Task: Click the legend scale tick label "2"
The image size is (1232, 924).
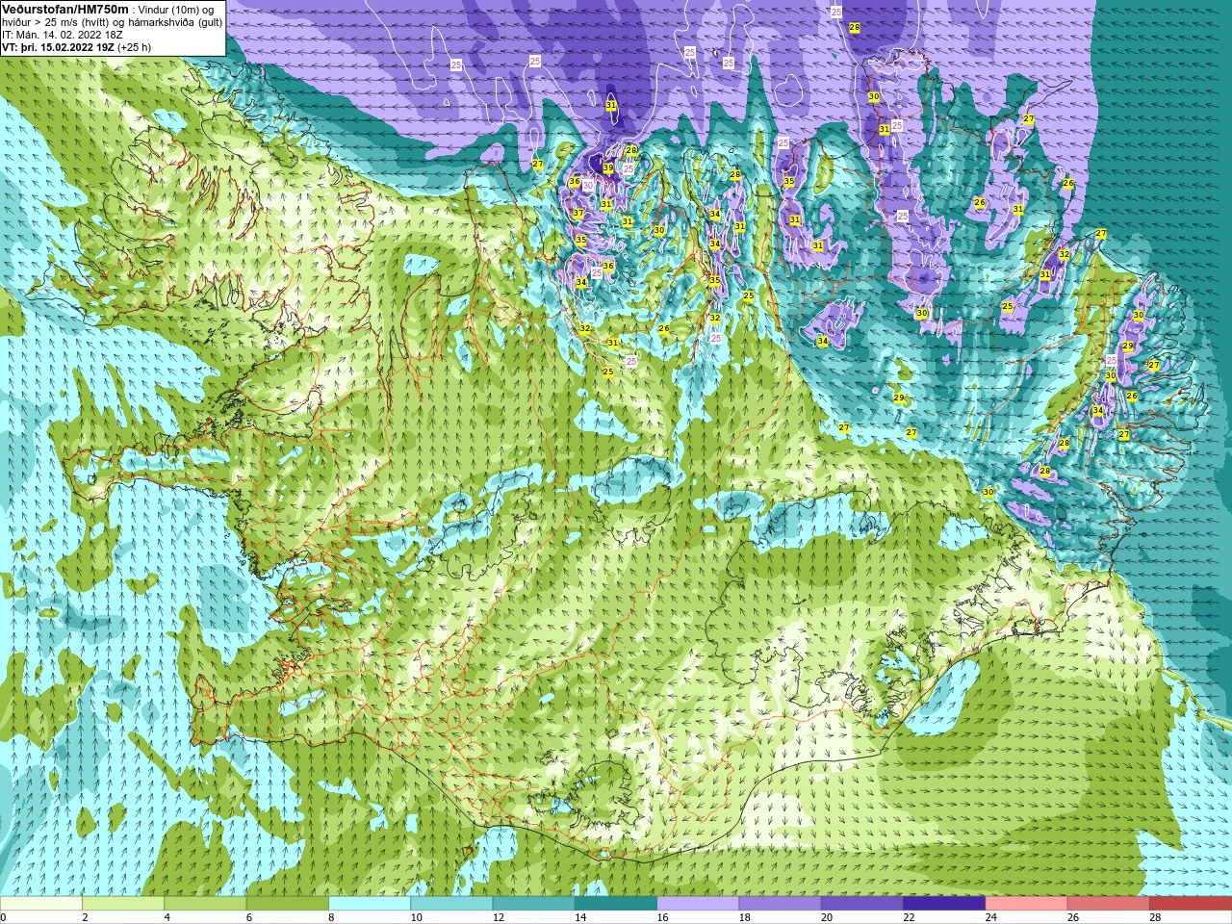Action: click(x=85, y=917)
